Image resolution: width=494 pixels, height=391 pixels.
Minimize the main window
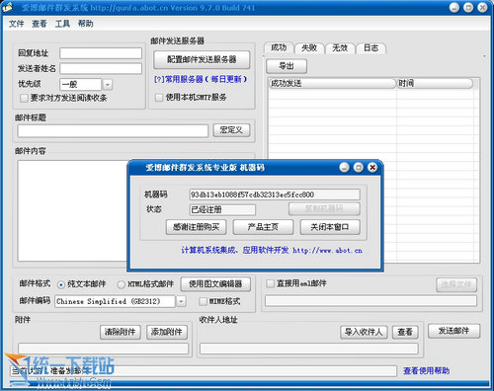coord(454,7)
